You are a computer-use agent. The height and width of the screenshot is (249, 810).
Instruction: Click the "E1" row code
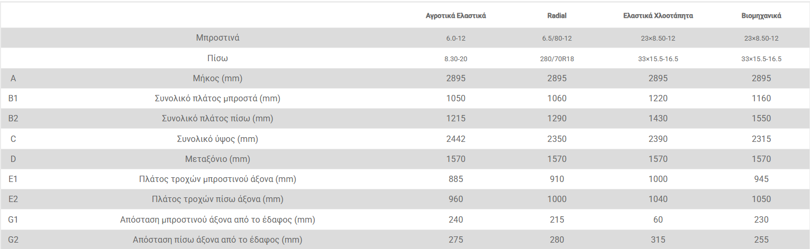[x=13, y=179]
